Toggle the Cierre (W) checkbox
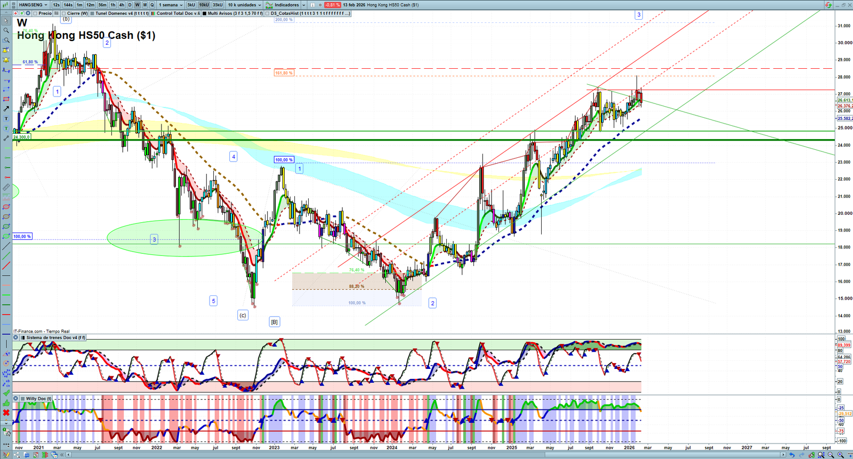 point(64,13)
